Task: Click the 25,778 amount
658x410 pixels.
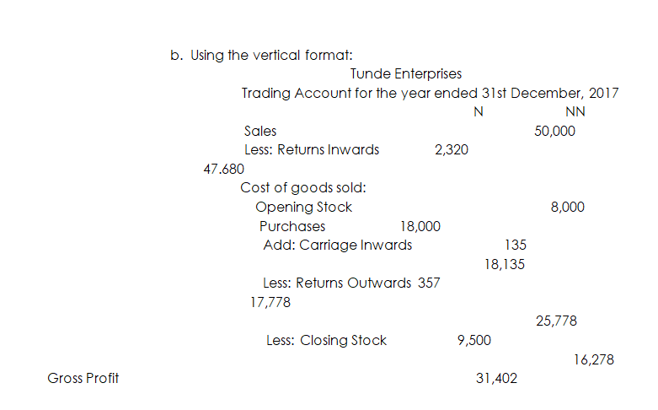Action: pyautogui.click(x=556, y=321)
